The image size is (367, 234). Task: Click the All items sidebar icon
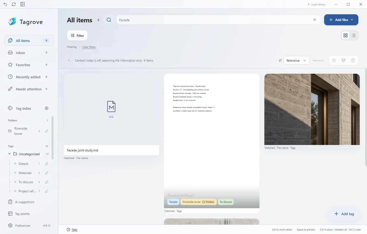[x=10, y=41]
